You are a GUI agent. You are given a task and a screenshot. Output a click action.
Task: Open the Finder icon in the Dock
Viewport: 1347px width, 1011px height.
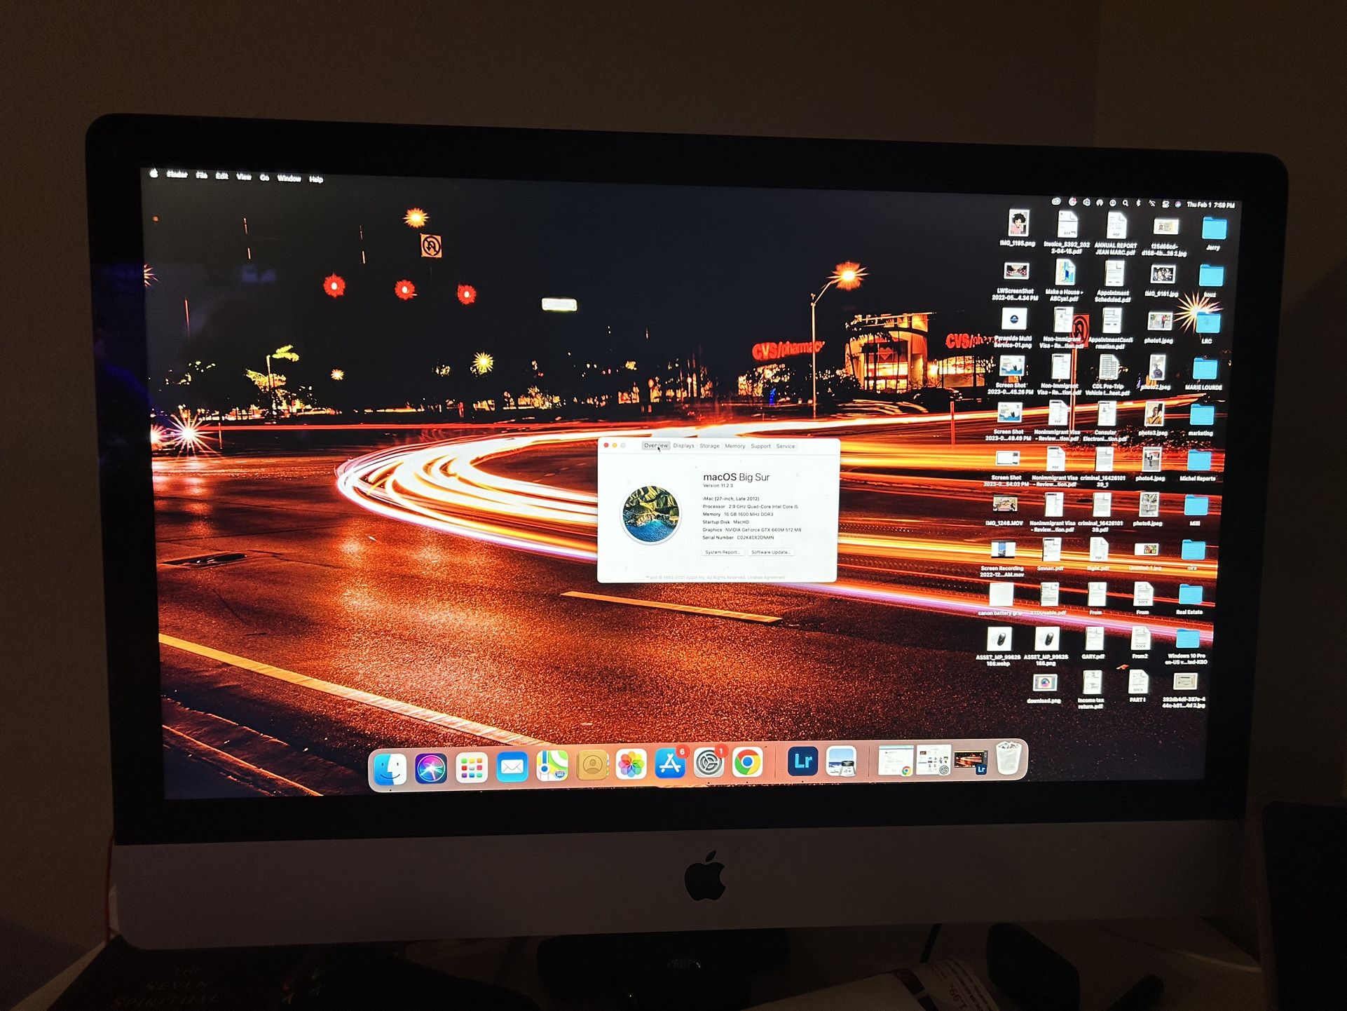[x=390, y=770]
